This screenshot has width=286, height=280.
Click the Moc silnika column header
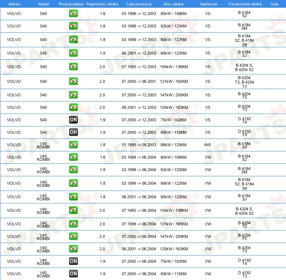[x=173, y=4]
